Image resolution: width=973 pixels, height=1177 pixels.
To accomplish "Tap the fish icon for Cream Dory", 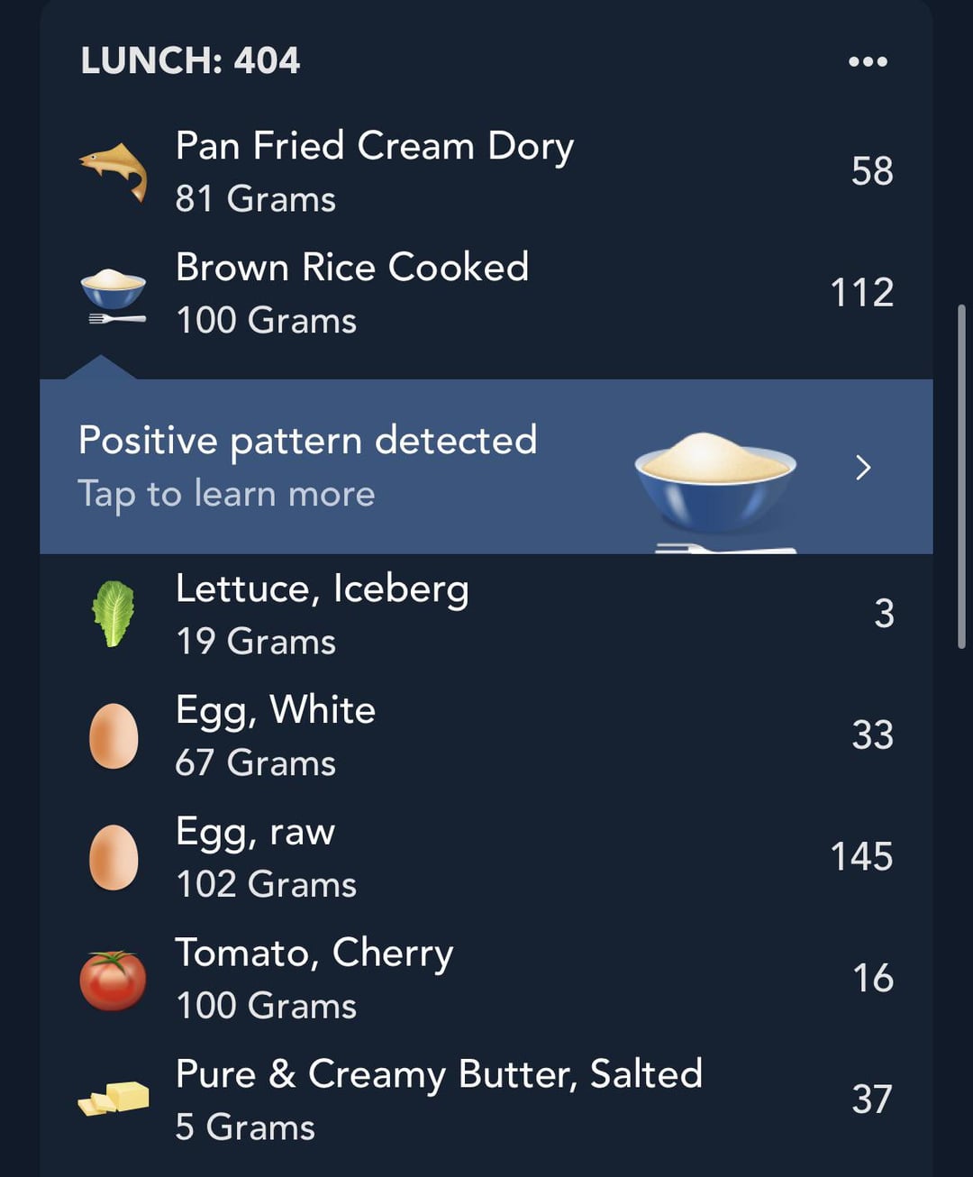I will (114, 171).
